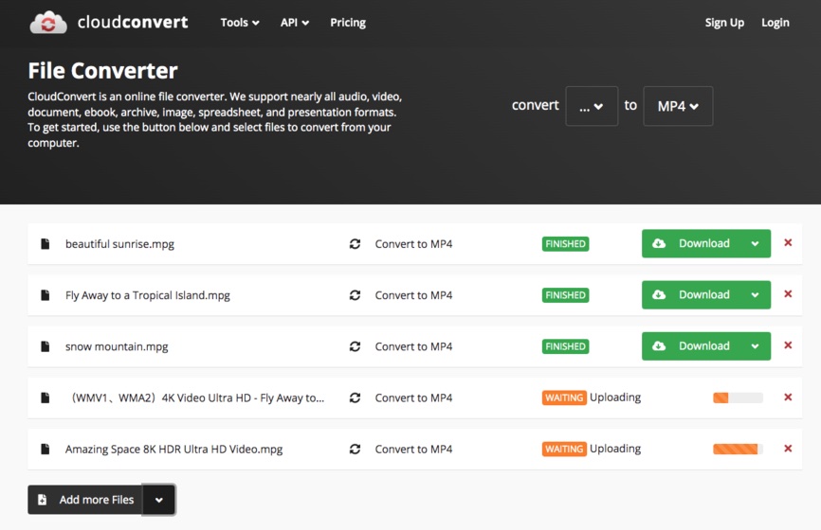Open the Tools menu
Screen dimensions: 821x530
click(x=240, y=23)
